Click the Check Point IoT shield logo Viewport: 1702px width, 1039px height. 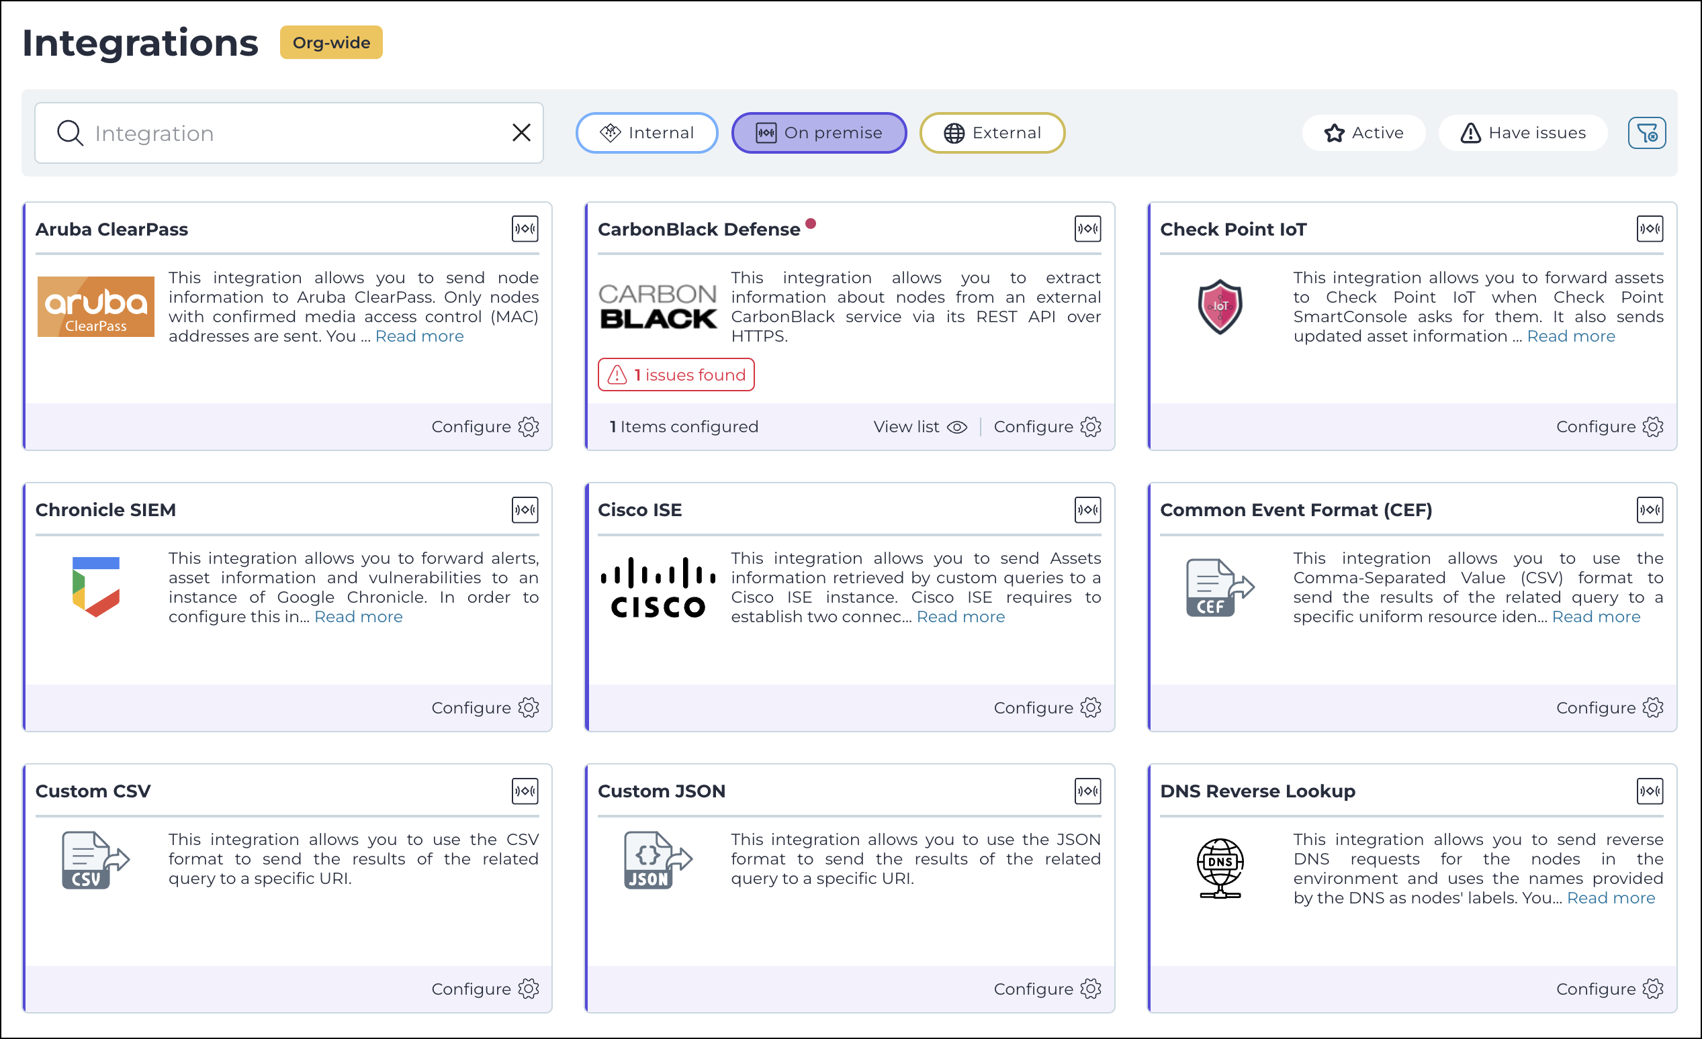(x=1220, y=307)
